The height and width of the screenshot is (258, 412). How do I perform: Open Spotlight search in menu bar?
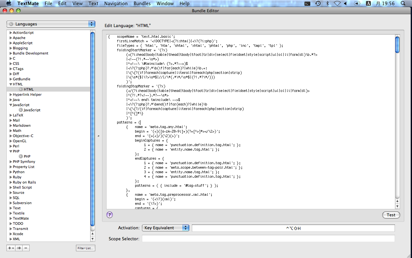coord(403,4)
